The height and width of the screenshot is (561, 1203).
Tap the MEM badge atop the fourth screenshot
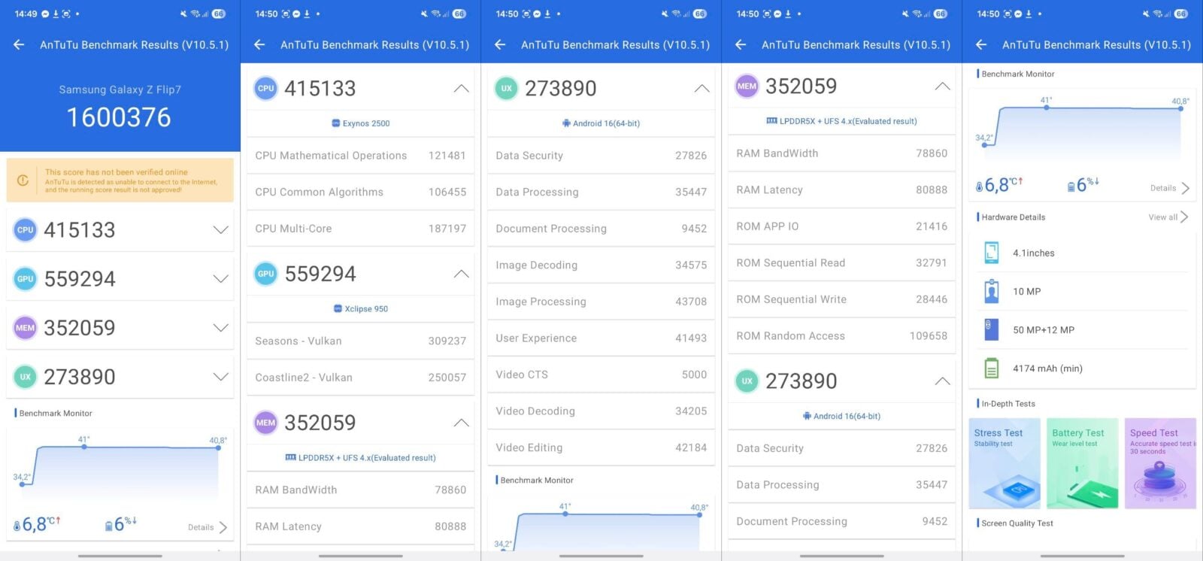coord(747,86)
